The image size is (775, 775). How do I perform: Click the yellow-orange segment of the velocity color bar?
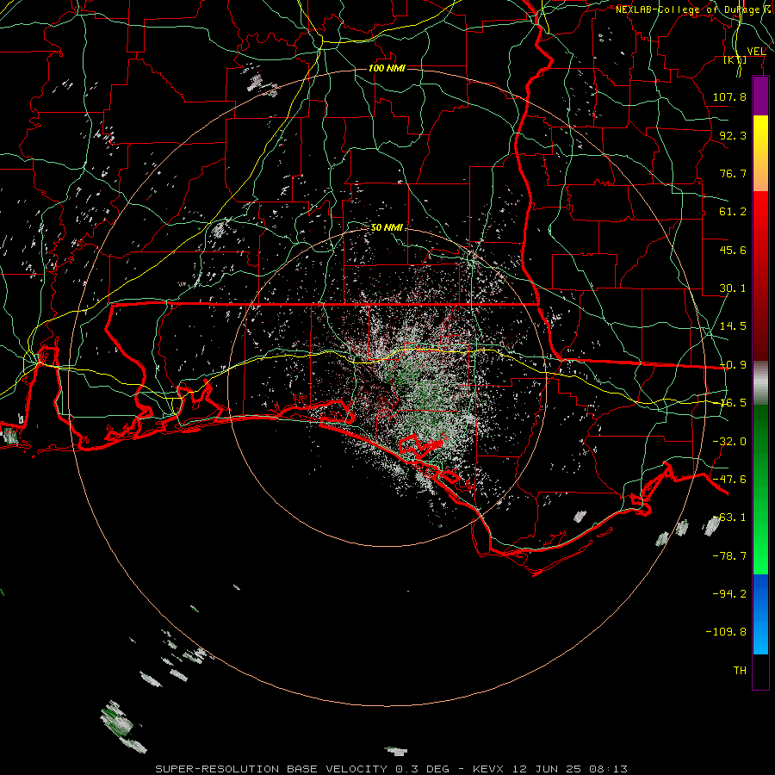click(x=760, y=153)
